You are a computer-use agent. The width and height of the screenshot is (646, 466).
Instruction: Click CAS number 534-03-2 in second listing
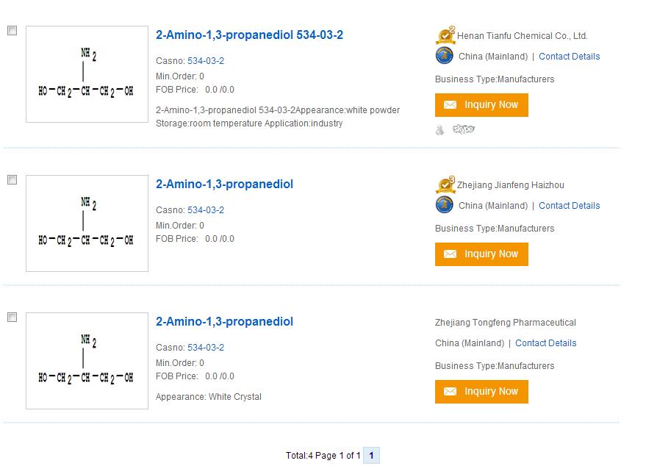click(206, 210)
